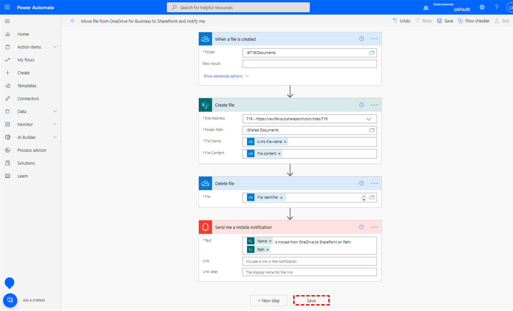
Task: Click Save in the top toolbar
Action: [445, 21]
